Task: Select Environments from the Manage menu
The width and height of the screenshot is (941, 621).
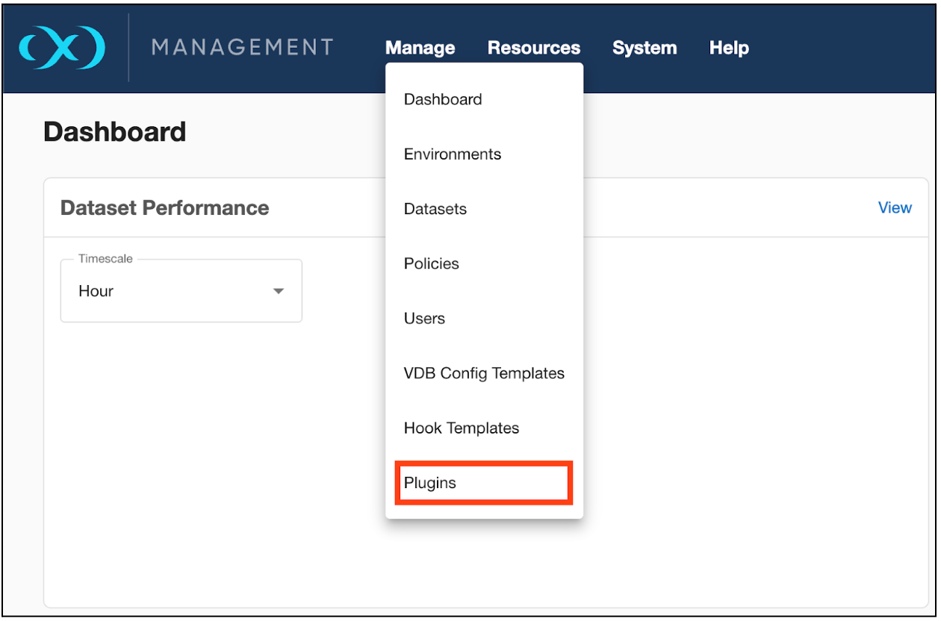Action: [453, 154]
